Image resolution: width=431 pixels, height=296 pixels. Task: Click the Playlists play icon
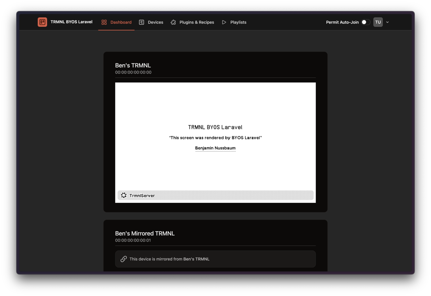click(224, 22)
